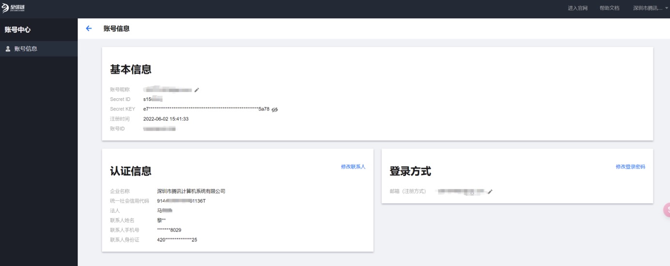The image size is (670, 266).
Task: Click the 登录方式 section heading
Action: coord(410,171)
